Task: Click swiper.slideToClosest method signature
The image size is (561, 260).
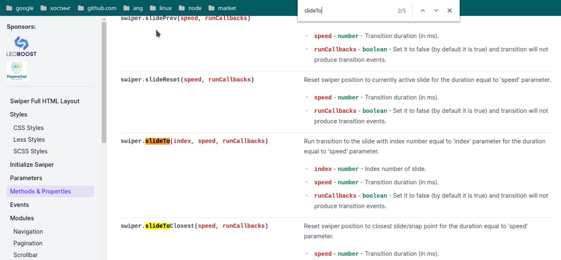Action: click(194, 226)
